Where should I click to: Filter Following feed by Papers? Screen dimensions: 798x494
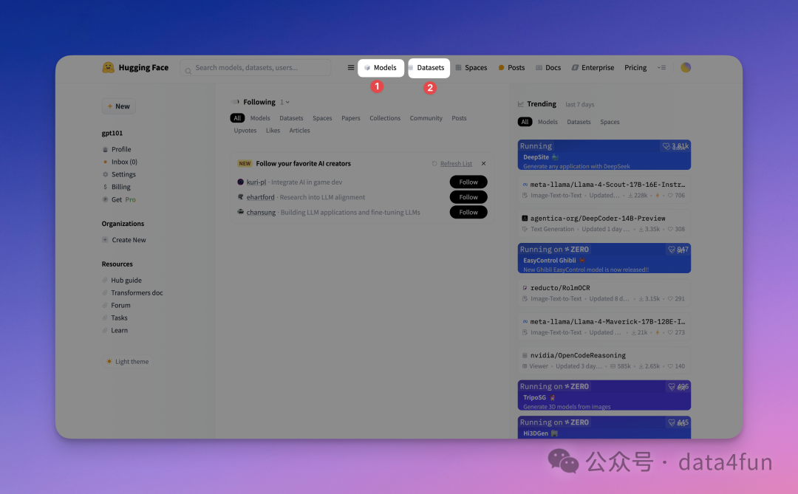(351, 118)
